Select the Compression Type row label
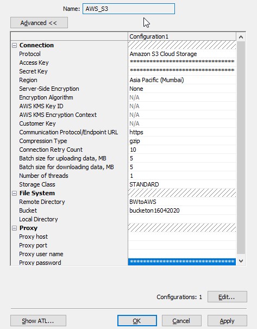The height and width of the screenshot is (329, 257). click(43, 141)
